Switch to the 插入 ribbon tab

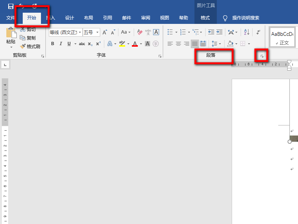tap(50, 18)
